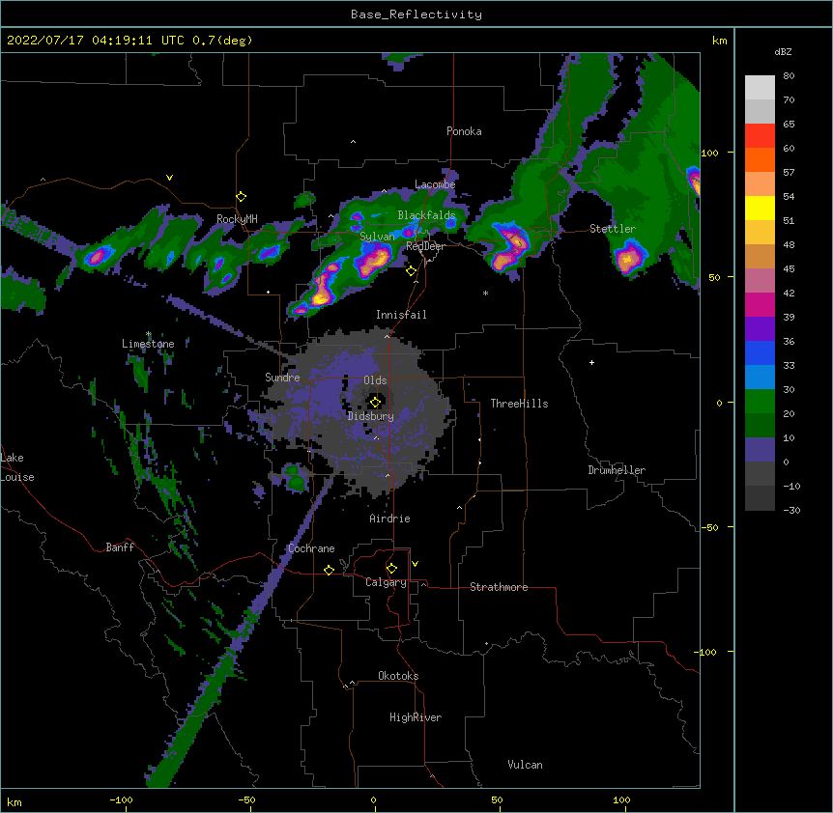The height and width of the screenshot is (813, 833).
Task: Click the white plus marker north of Drumheller
Action: tap(591, 362)
